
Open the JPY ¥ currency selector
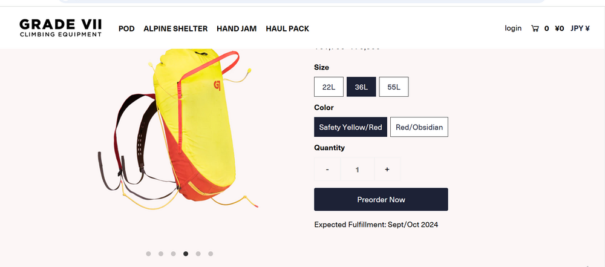(580, 28)
